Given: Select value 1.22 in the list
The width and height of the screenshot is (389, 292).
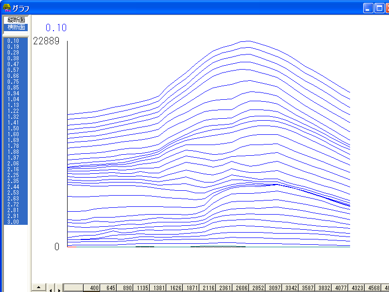Looking at the screenshot, I should click(16, 111).
